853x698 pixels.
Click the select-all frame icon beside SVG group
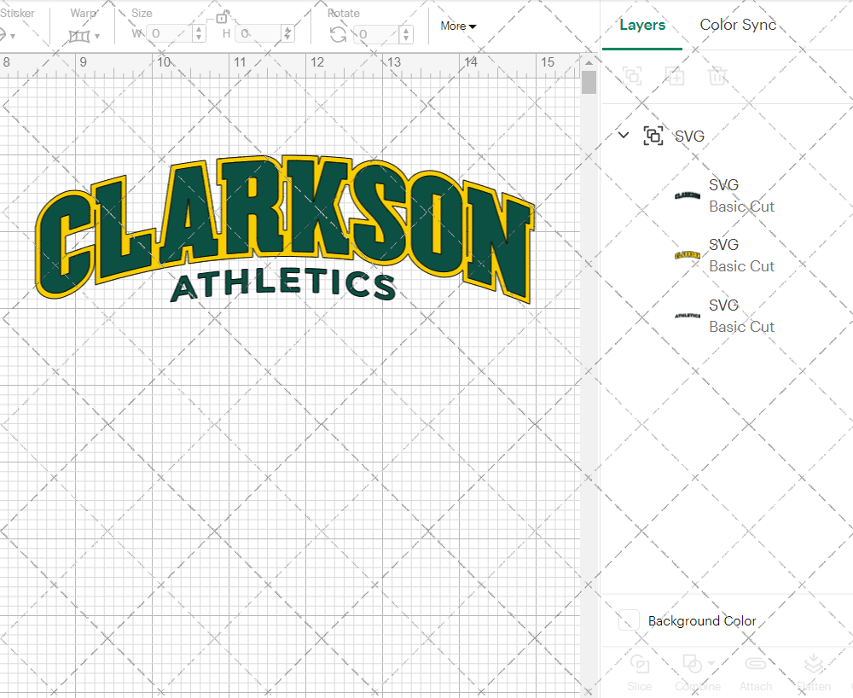653,136
